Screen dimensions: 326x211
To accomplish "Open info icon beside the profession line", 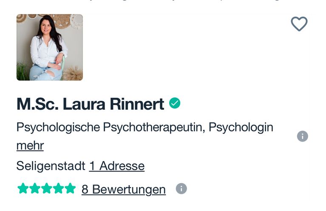I will pyautogui.click(x=303, y=136).
